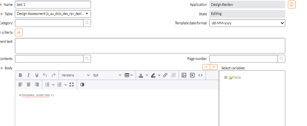
Task: Open bullet list style arrow
Action: click(53, 85)
